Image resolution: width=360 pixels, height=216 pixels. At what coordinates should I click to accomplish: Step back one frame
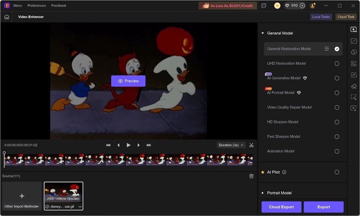(118, 145)
